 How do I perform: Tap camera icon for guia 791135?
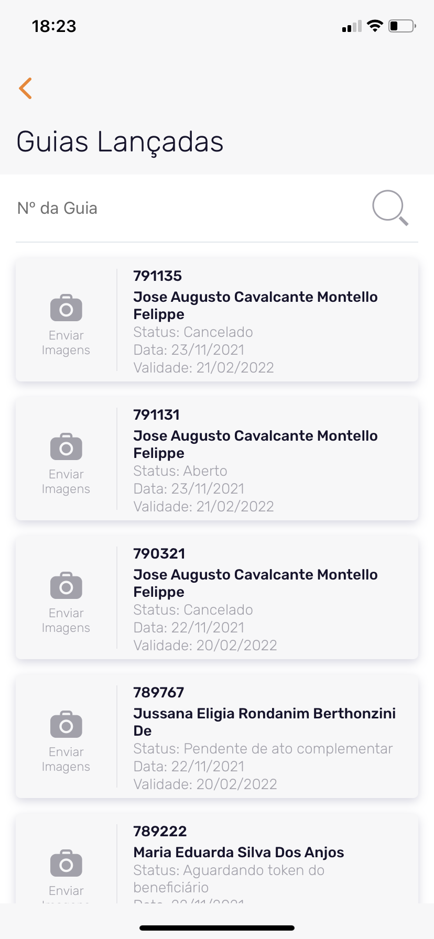coord(66,308)
